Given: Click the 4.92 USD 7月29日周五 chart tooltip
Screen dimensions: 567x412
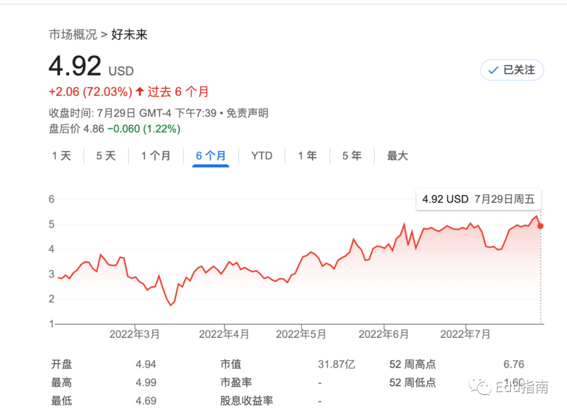Looking at the screenshot, I should 478,199.
